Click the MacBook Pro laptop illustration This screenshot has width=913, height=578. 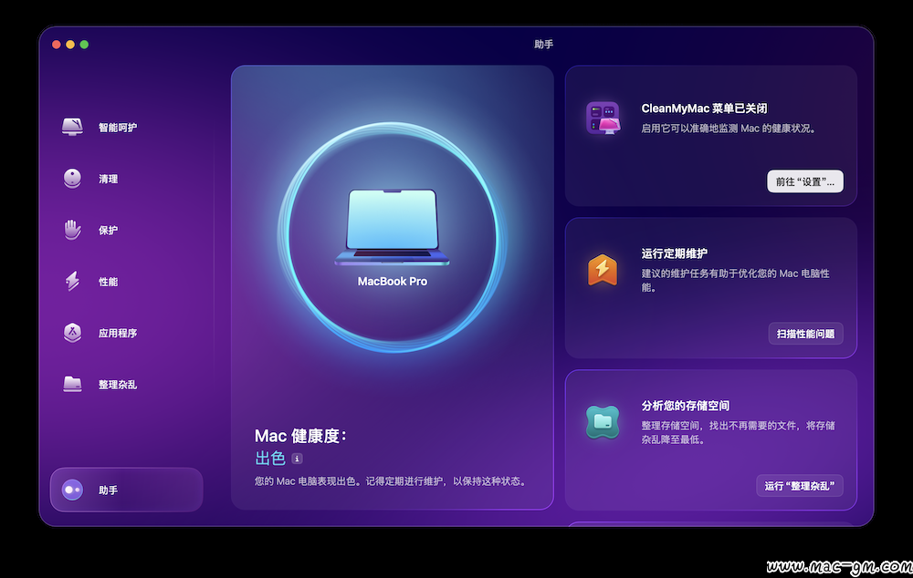[392, 227]
